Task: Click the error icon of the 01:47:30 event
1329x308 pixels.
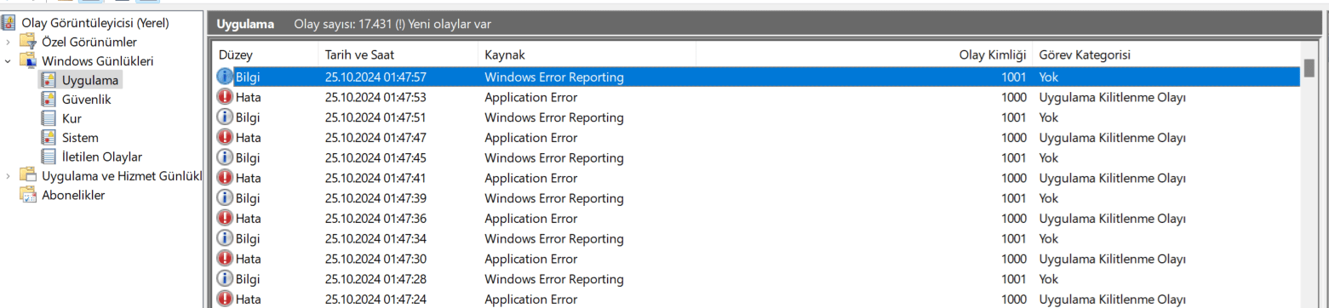Action: [x=225, y=259]
